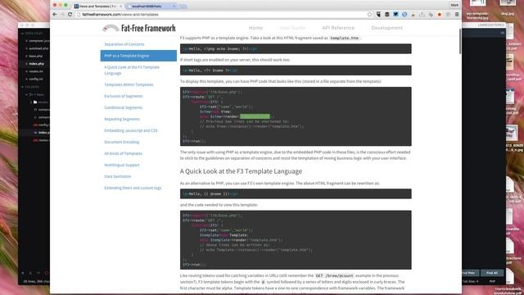
Task: Select index.php in Sublime folder tree
Action: pos(43,133)
